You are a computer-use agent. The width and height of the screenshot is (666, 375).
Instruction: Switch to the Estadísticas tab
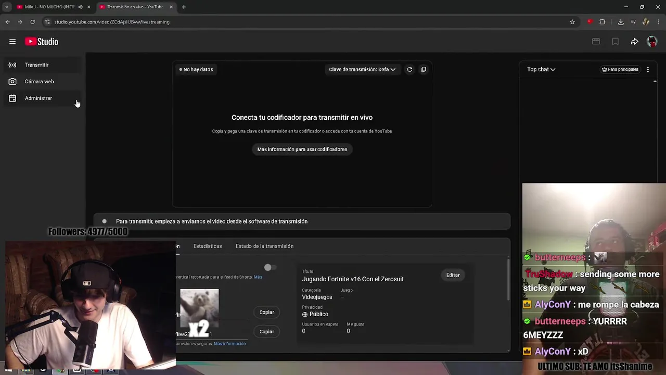208,246
